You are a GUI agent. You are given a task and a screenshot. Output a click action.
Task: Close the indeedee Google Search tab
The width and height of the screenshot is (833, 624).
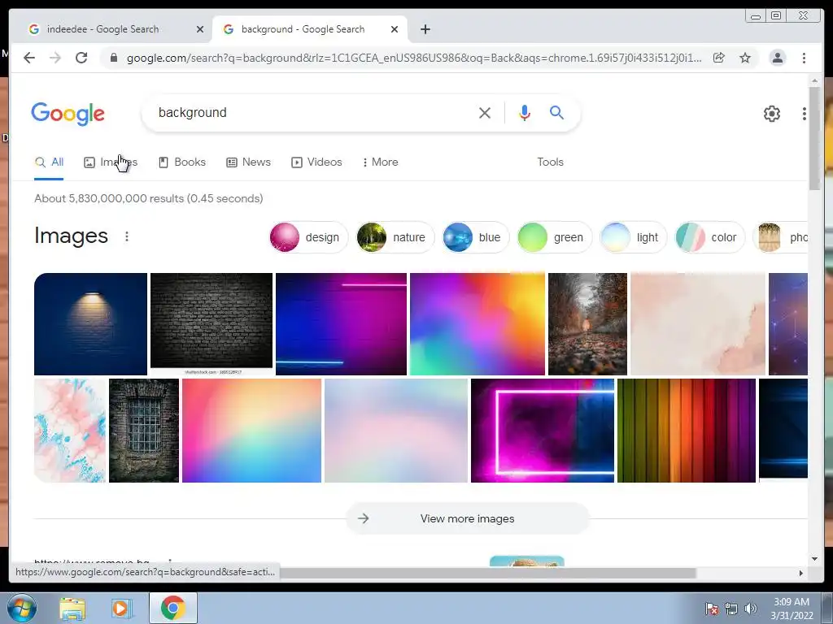(200, 29)
